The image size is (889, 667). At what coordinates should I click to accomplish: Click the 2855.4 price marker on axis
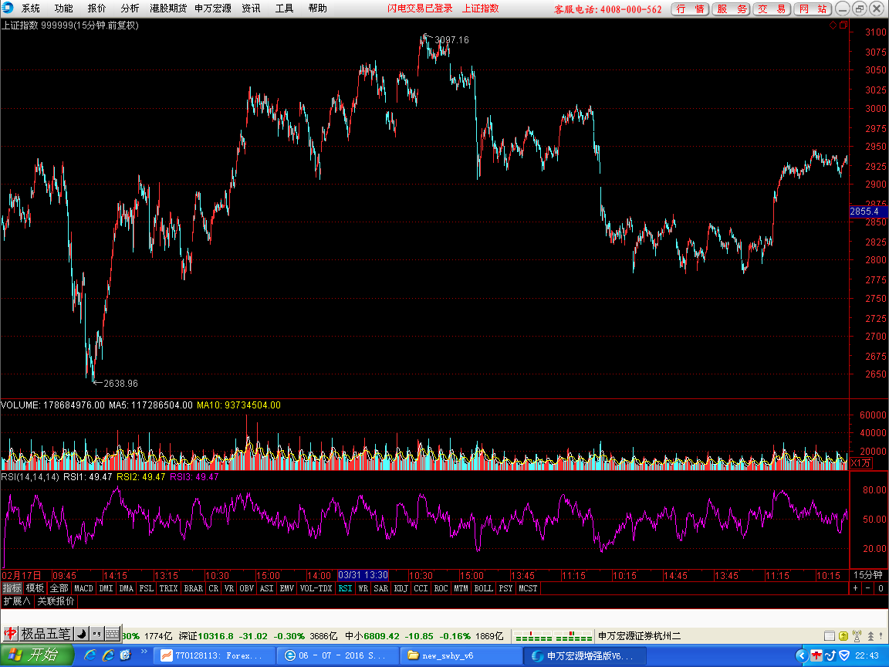click(869, 212)
